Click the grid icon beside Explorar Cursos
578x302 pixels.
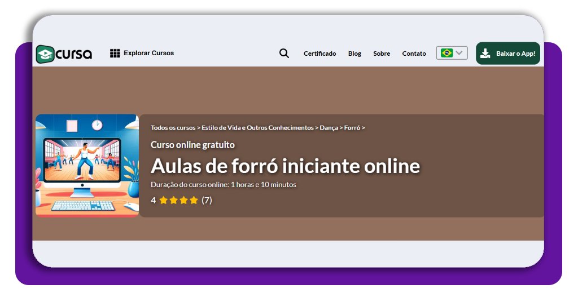click(115, 54)
